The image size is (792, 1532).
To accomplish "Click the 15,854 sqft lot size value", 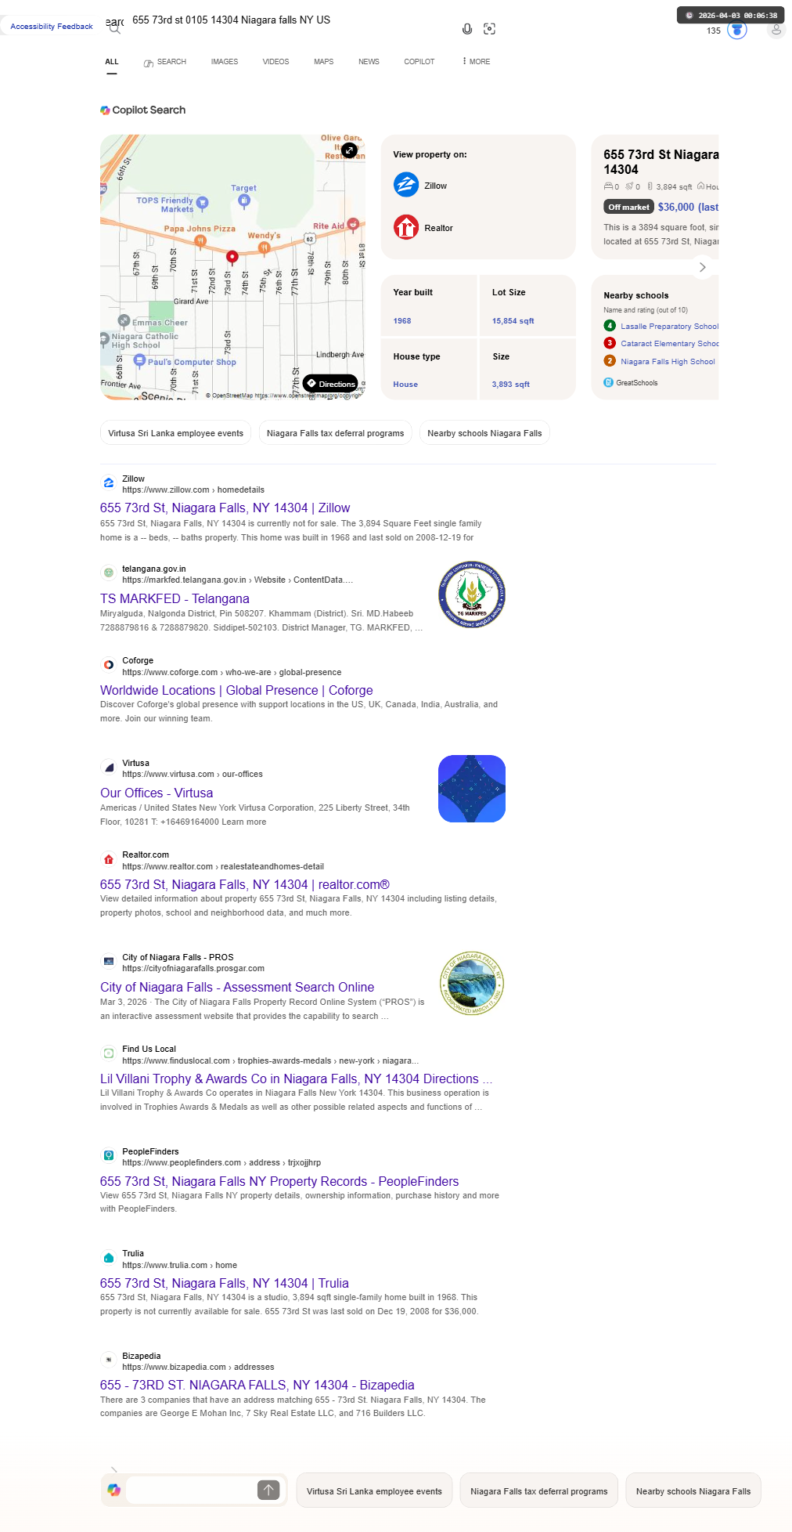I will pyautogui.click(x=513, y=321).
